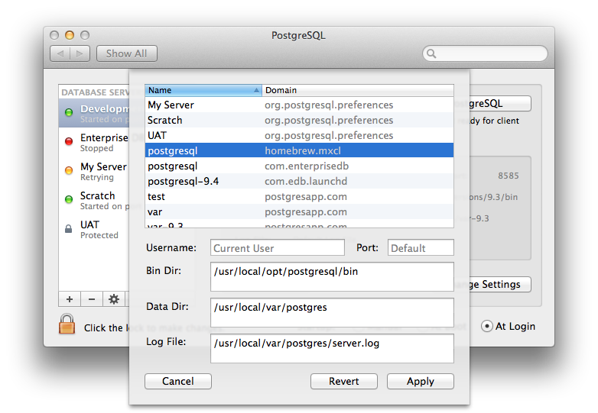The height and width of the screenshot is (413, 598).
Task: Click the Username input field
Action: click(278, 248)
